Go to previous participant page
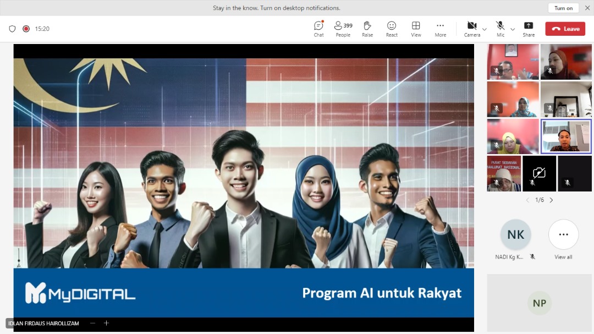This screenshot has width=594, height=334. 528,200
